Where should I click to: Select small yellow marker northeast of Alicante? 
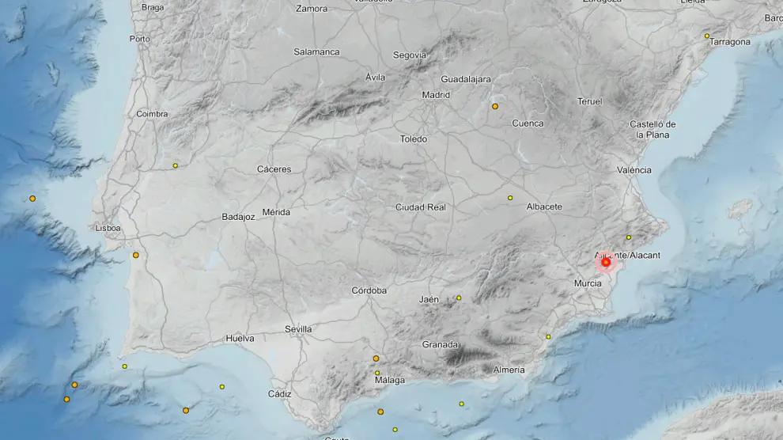[x=629, y=237]
